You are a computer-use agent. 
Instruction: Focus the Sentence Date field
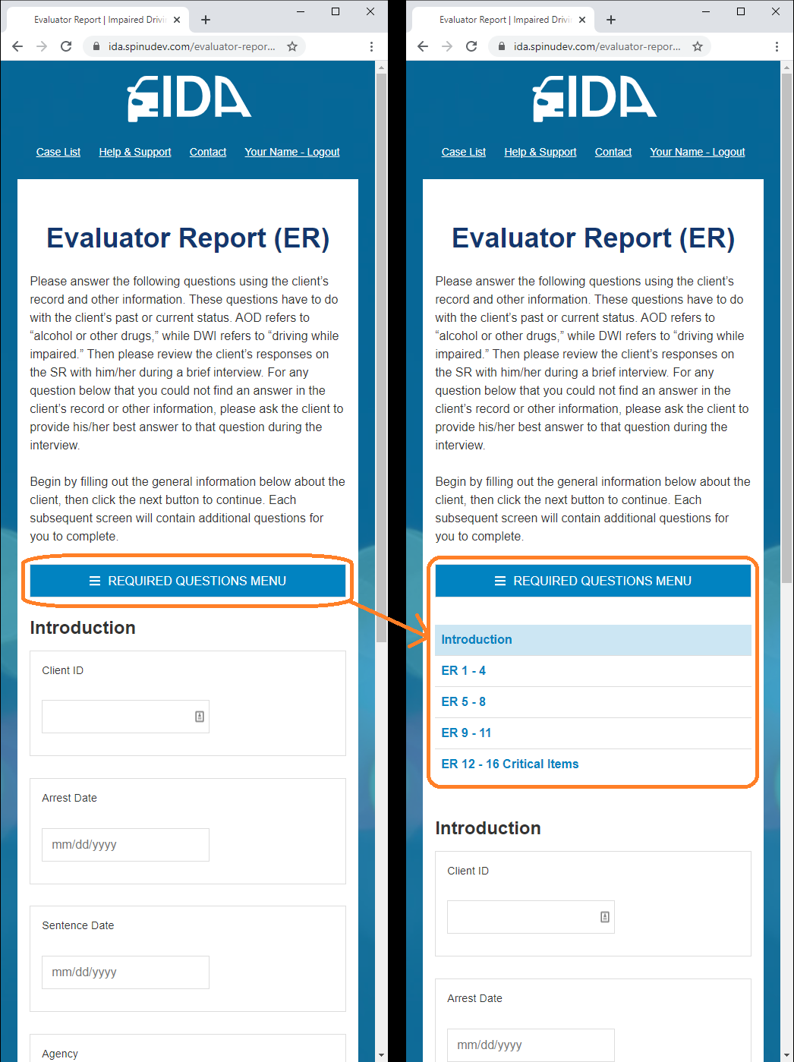click(125, 972)
